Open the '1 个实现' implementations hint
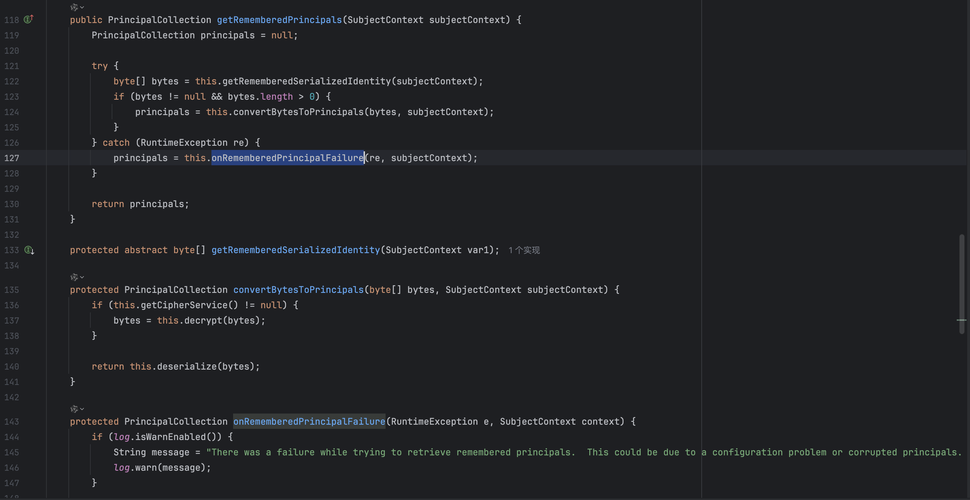Viewport: 970px width, 500px height. pyautogui.click(x=524, y=251)
